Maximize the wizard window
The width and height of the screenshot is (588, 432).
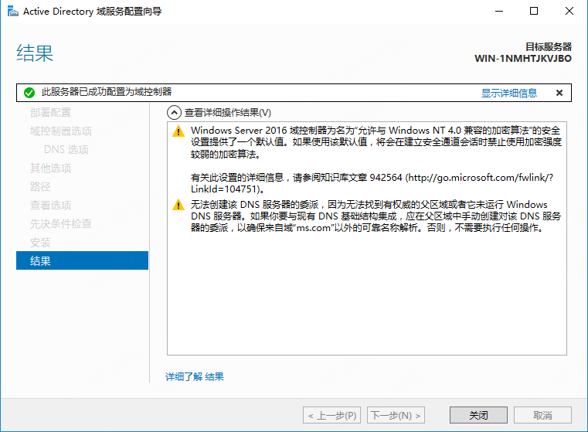(534, 12)
